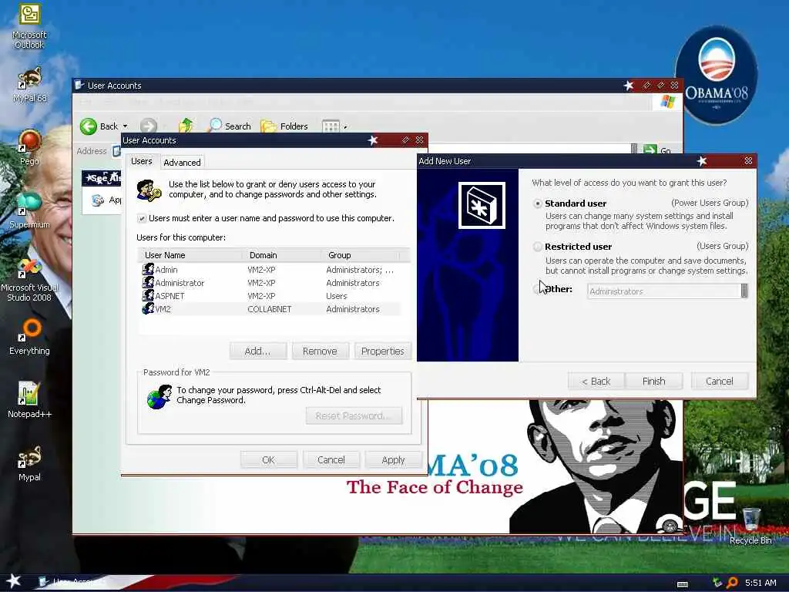Launch Mypal desktop shortcut

click(29, 463)
